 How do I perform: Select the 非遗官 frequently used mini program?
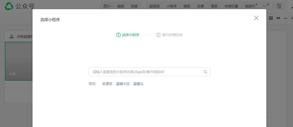(x=107, y=84)
